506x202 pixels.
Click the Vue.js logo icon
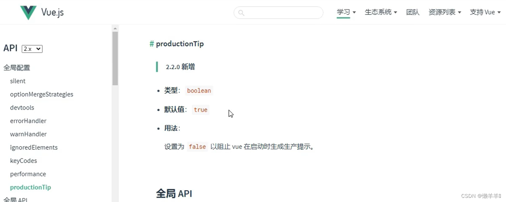click(28, 13)
